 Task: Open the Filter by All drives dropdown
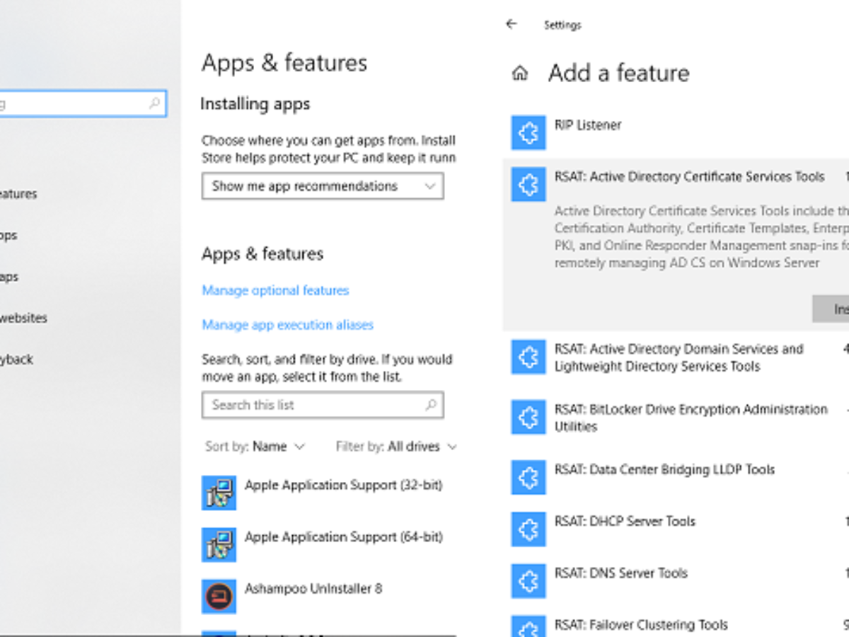[x=396, y=447]
